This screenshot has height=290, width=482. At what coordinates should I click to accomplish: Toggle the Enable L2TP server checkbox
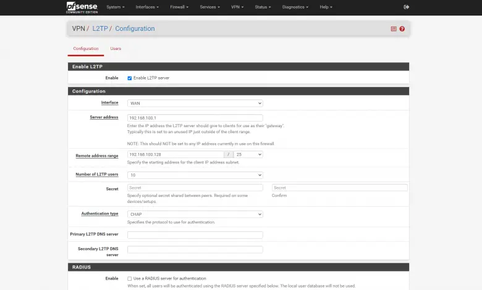(129, 78)
